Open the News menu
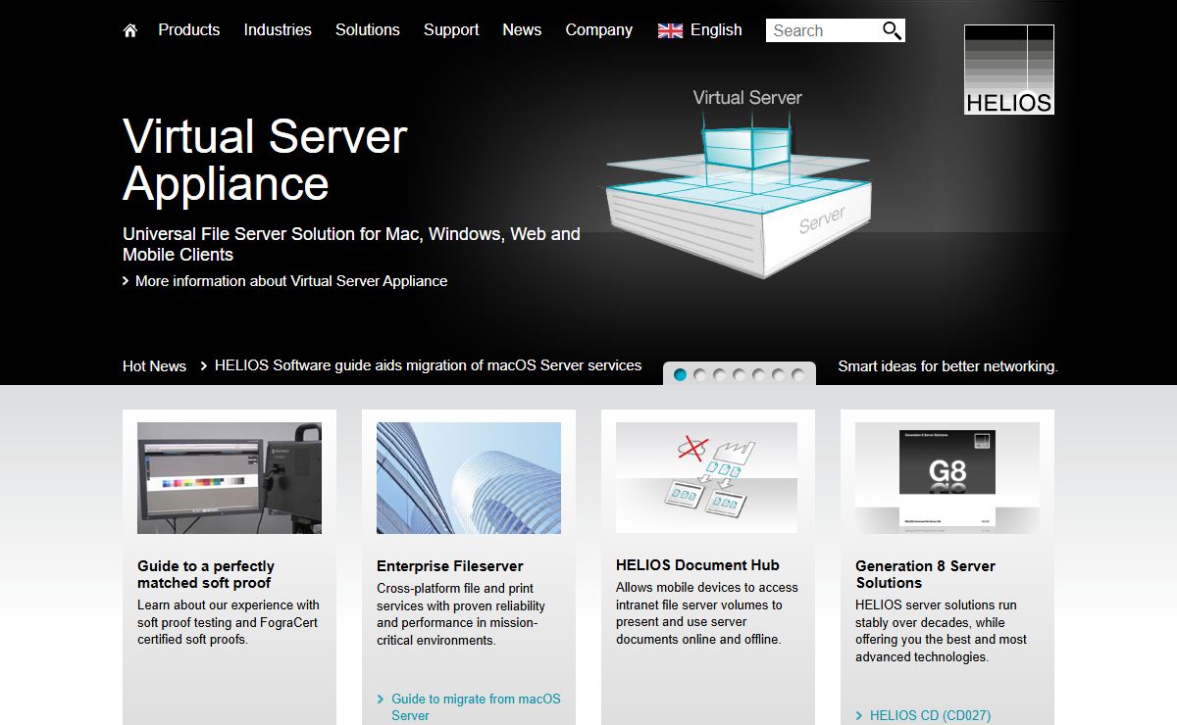 pos(522,30)
